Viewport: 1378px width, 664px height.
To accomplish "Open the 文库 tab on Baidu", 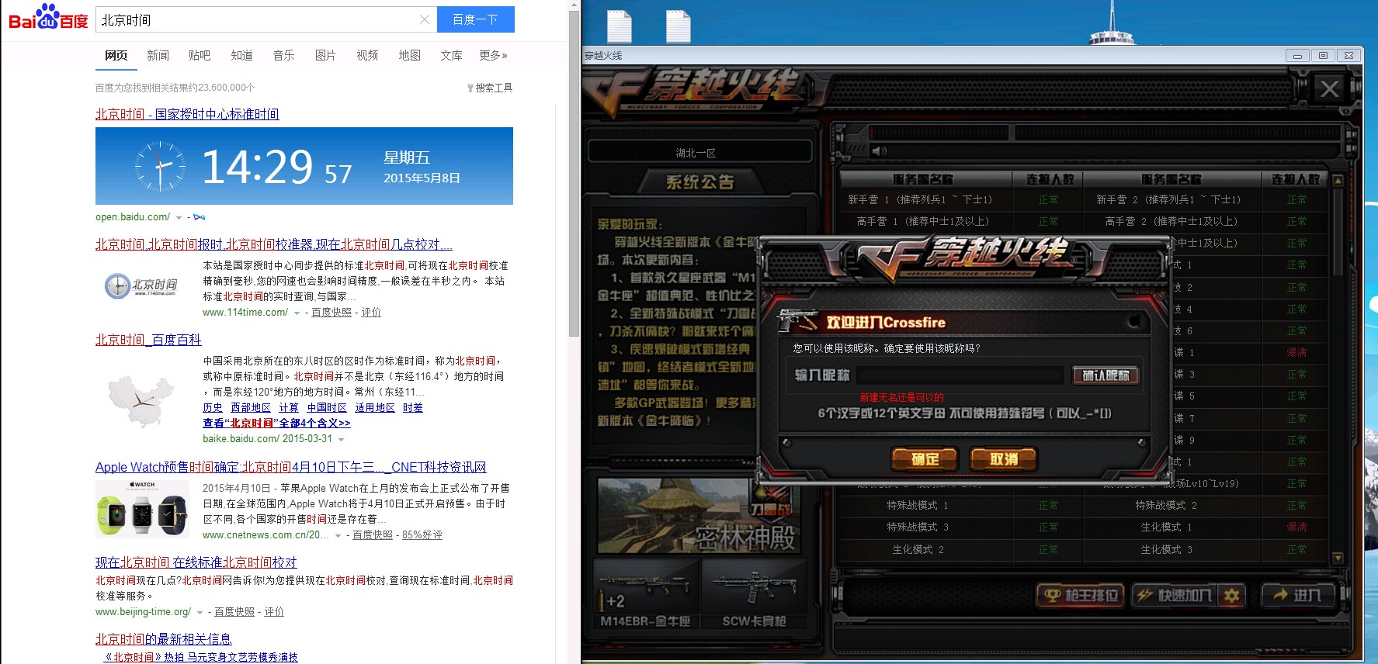I will click(x=451, y=55).
